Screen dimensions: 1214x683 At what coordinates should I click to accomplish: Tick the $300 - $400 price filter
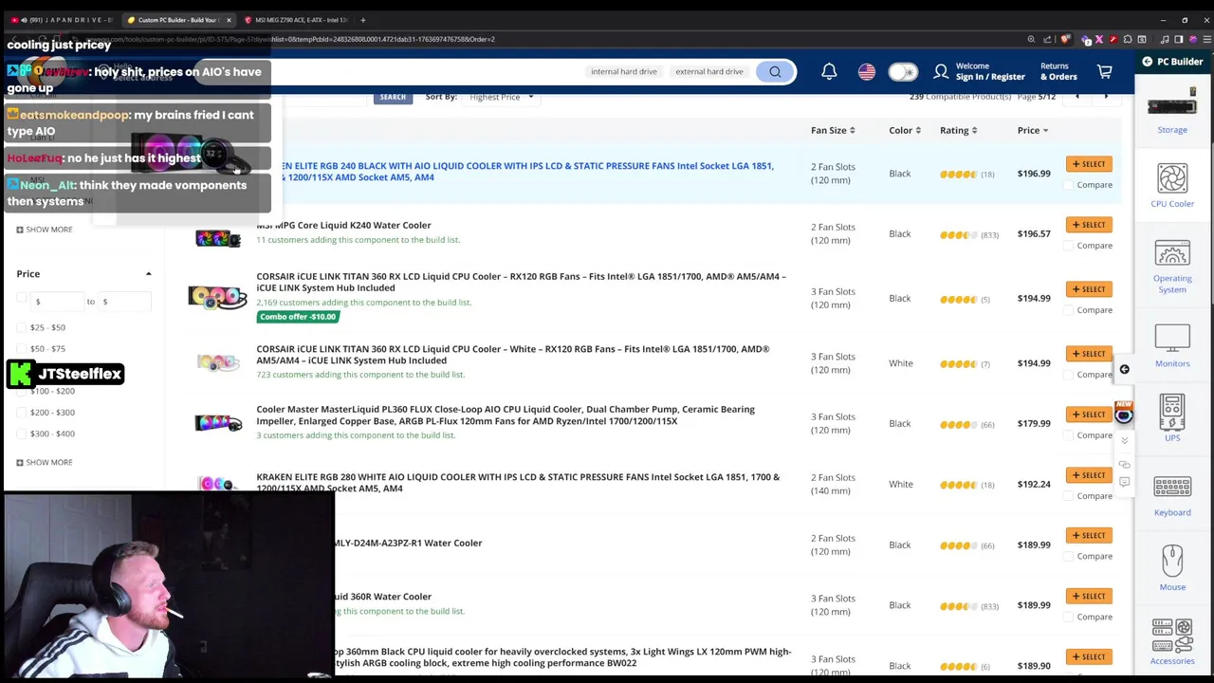pyautogui.click(x=22, y=434)
